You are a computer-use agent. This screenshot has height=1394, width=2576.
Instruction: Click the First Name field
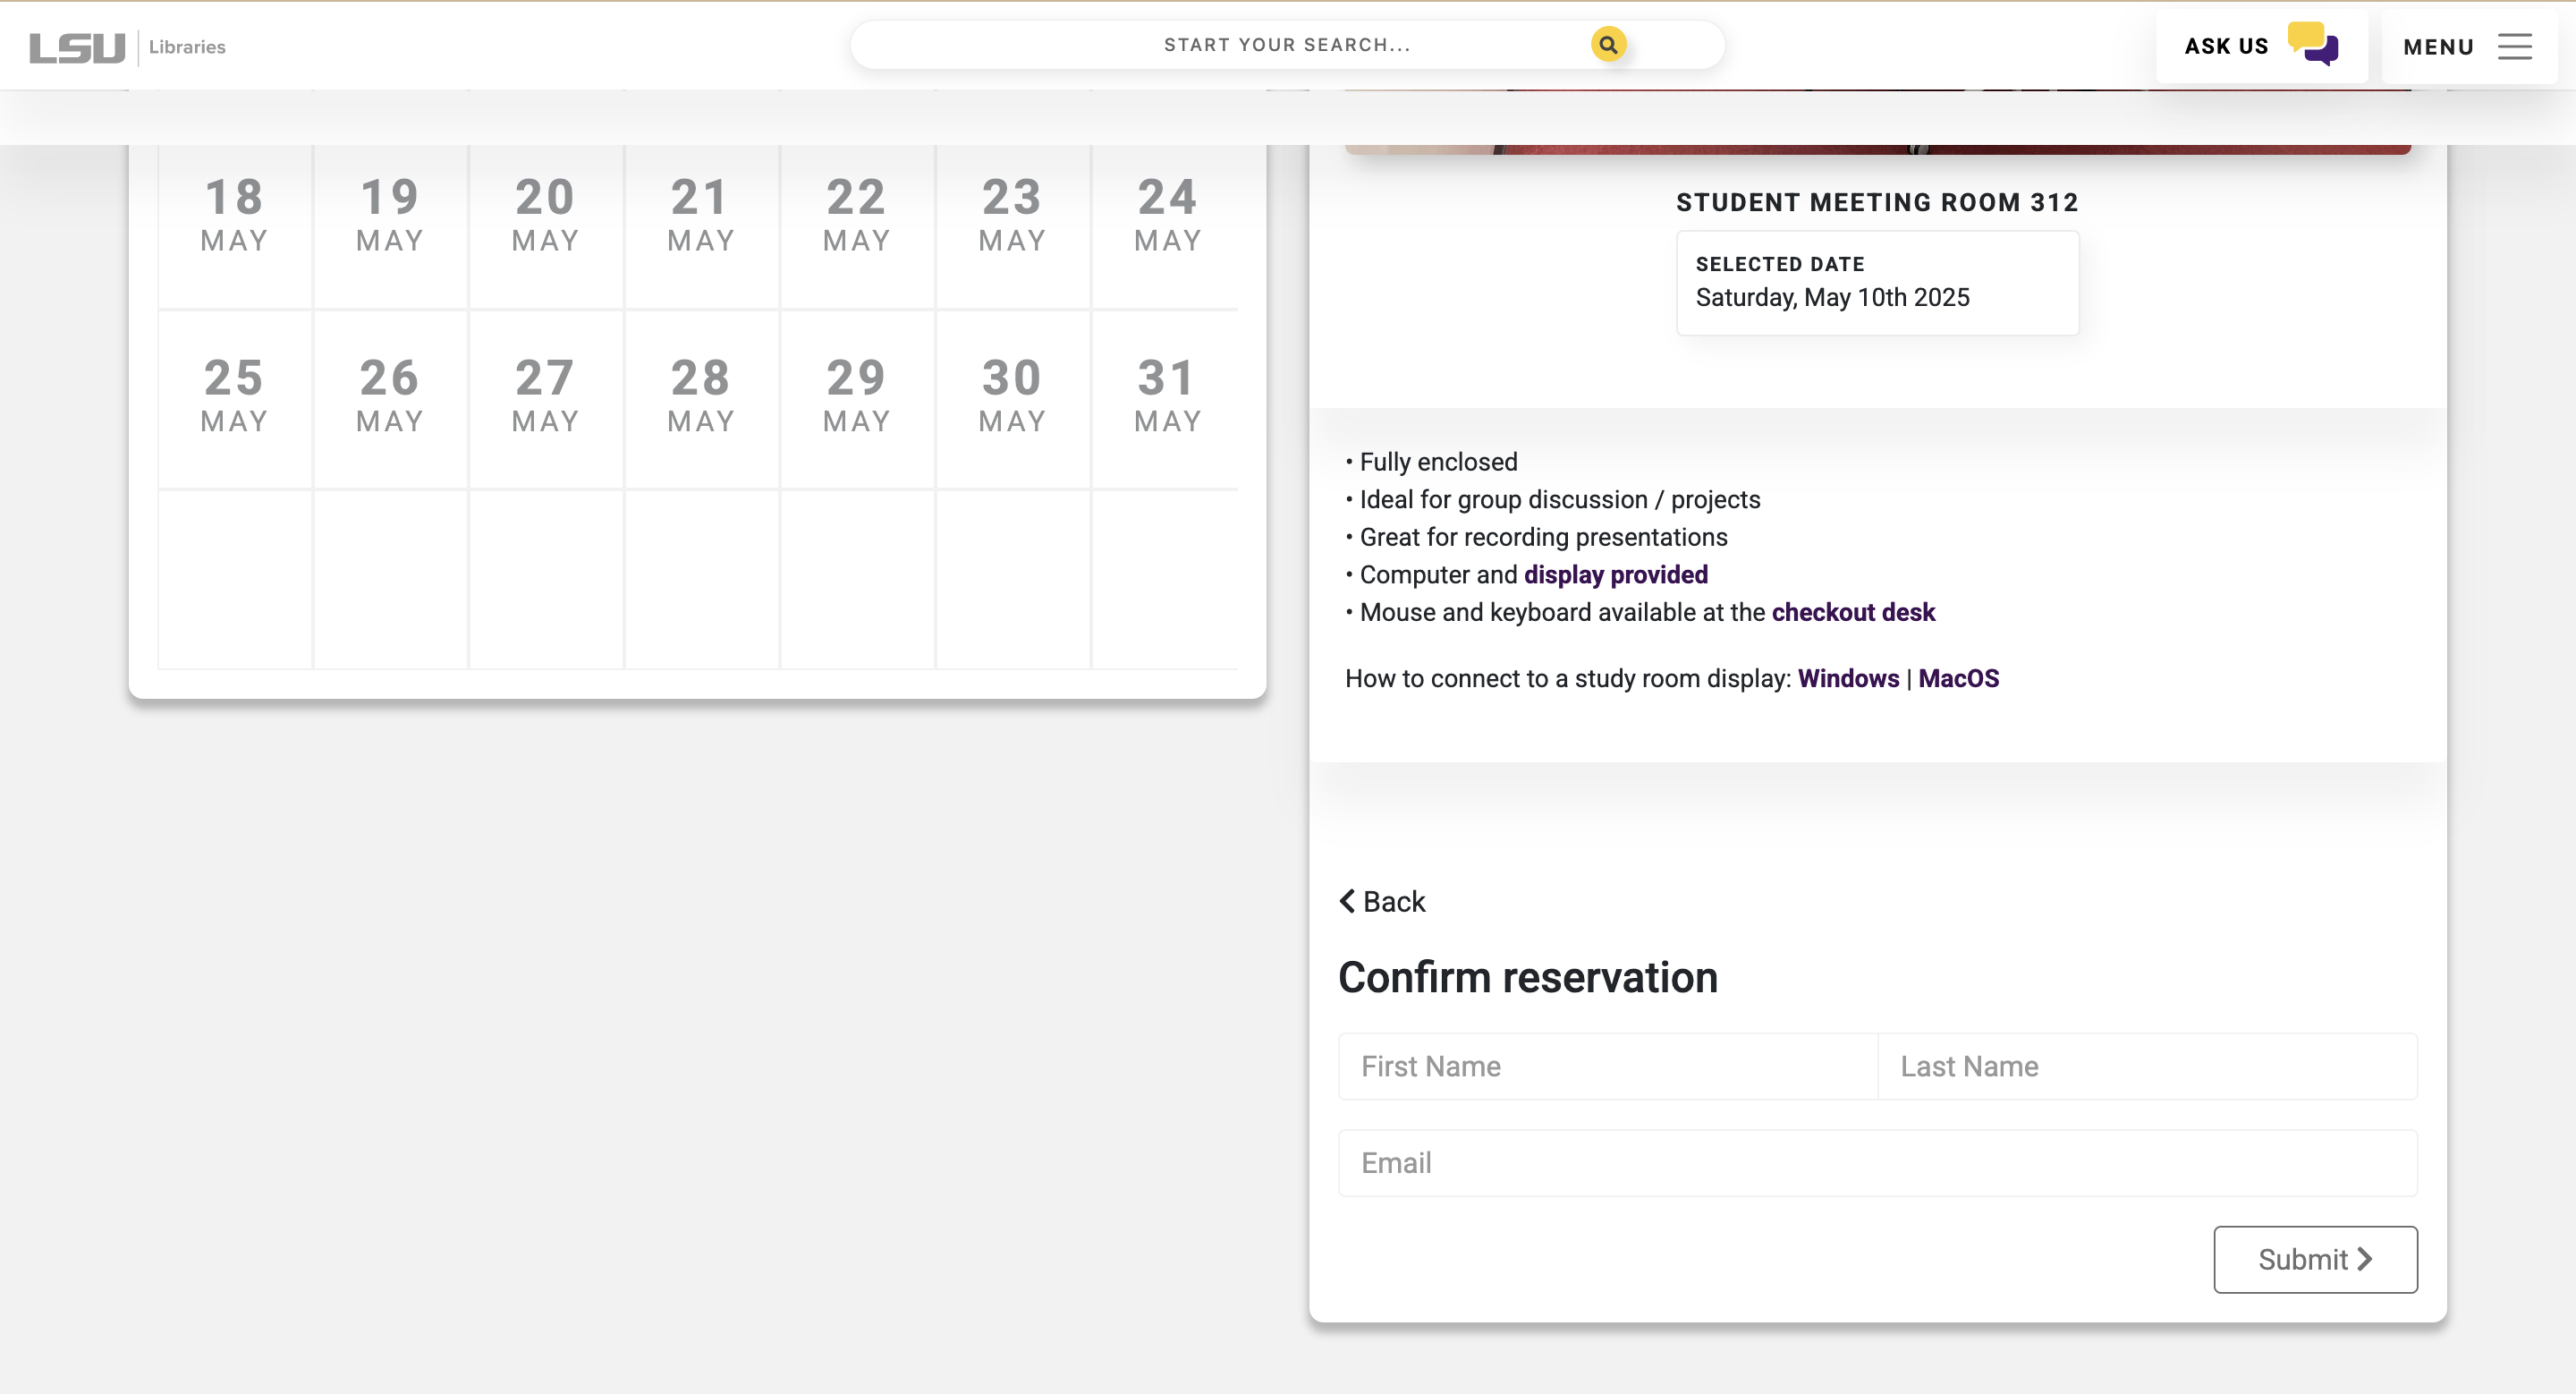pyautogui.click(x=1607, y=1066)
